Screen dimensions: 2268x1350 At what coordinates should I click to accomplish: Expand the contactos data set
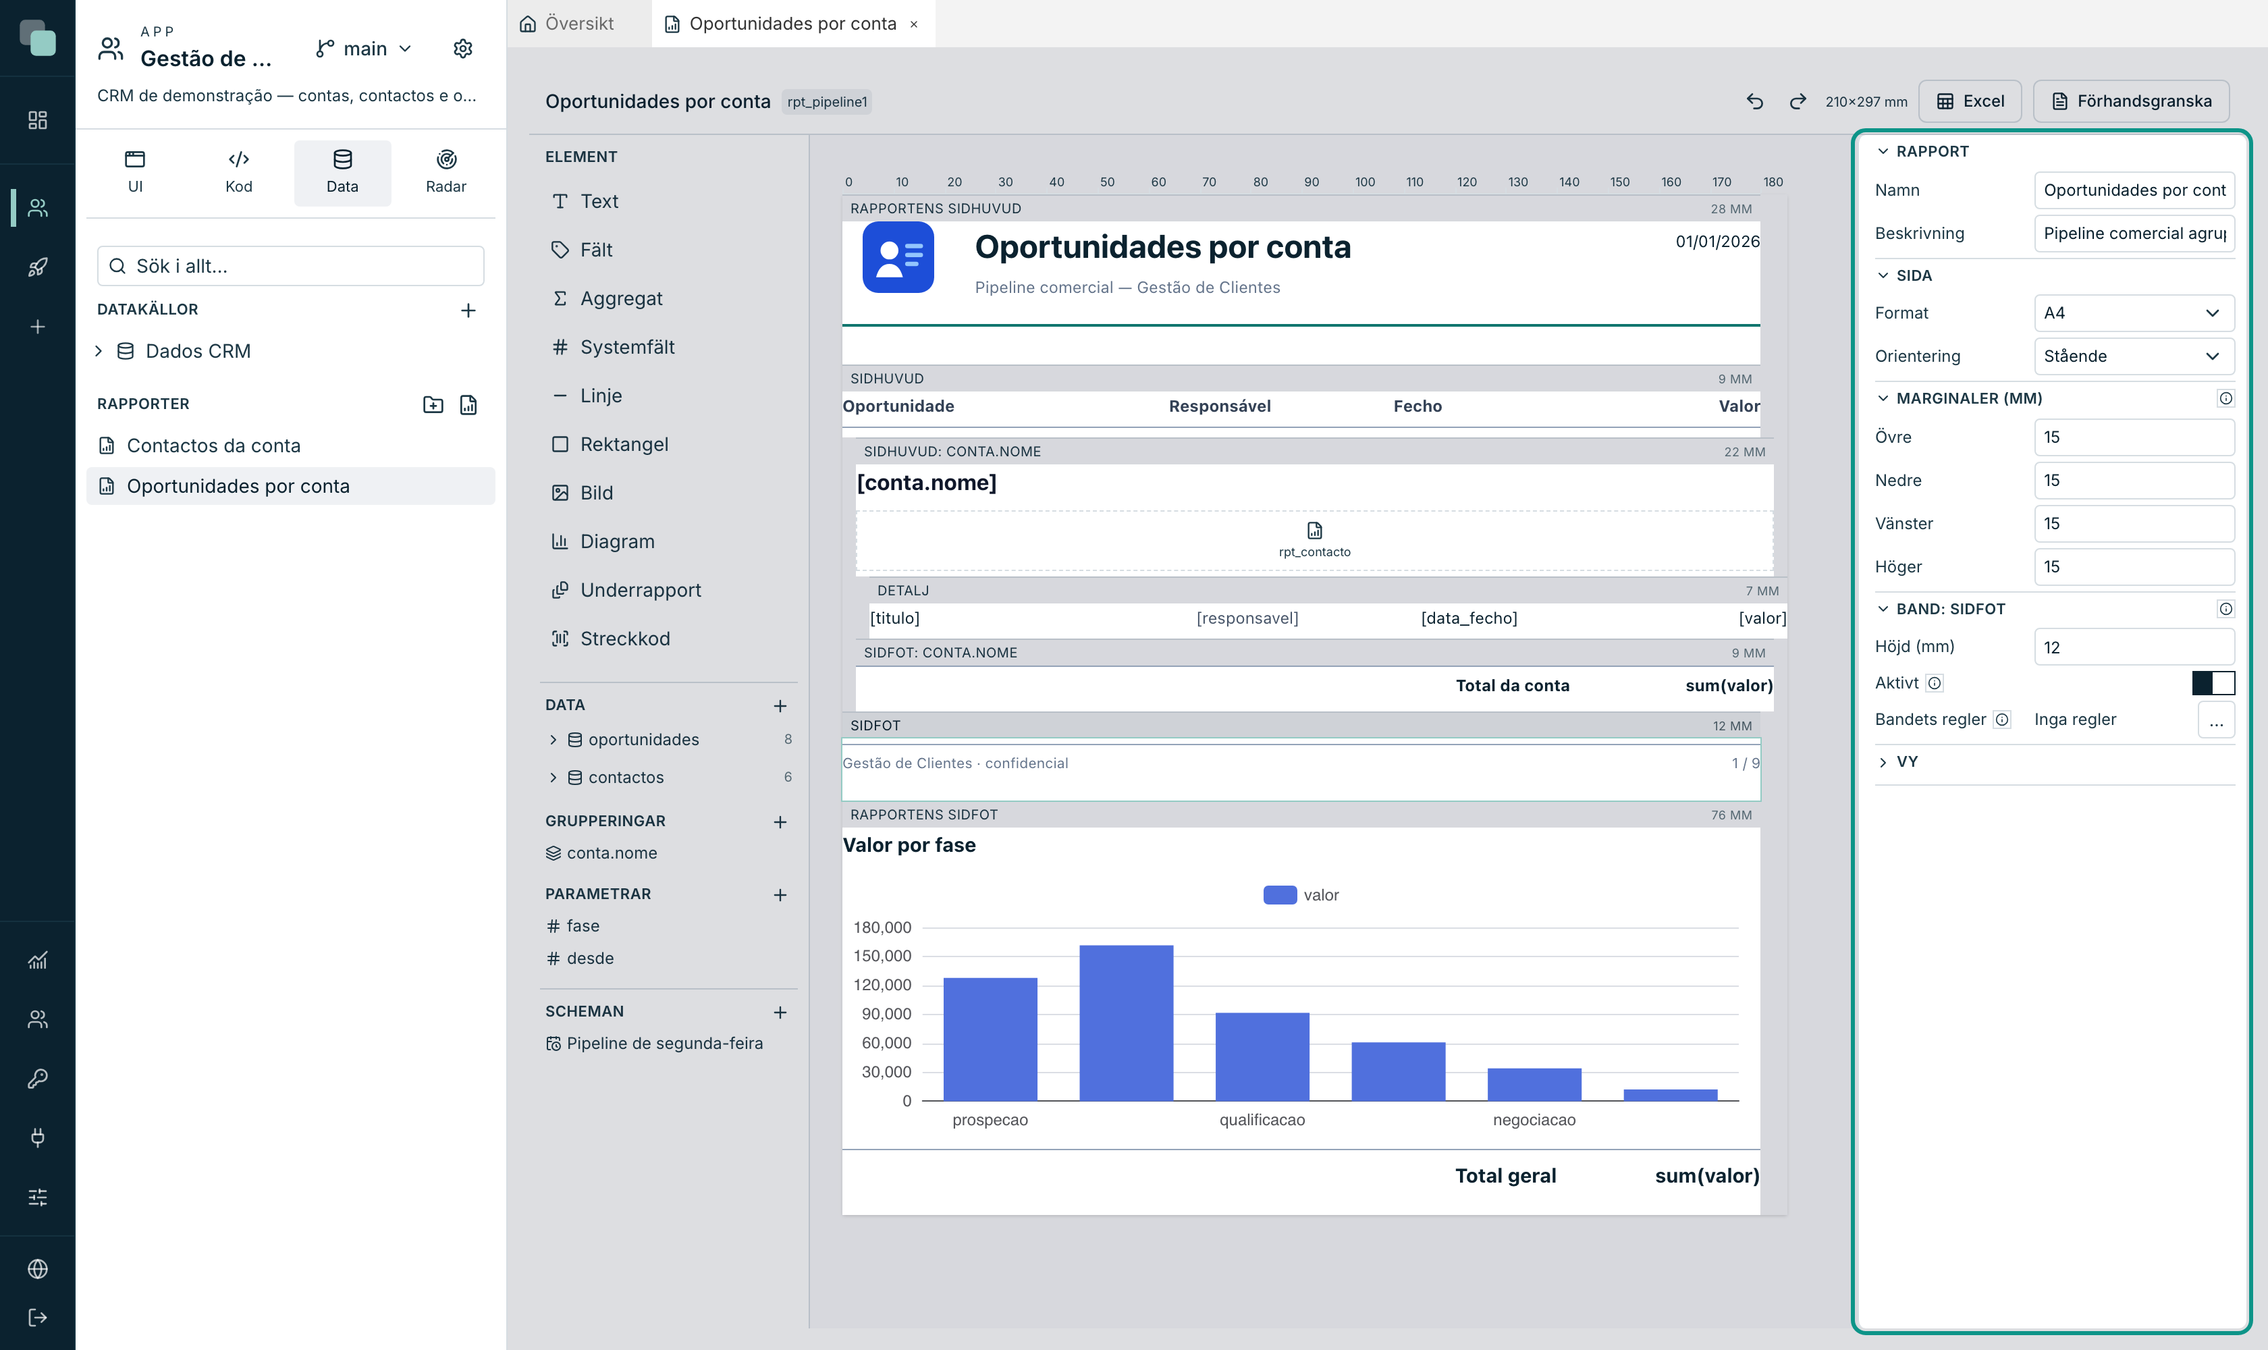(x=552, y=777)
